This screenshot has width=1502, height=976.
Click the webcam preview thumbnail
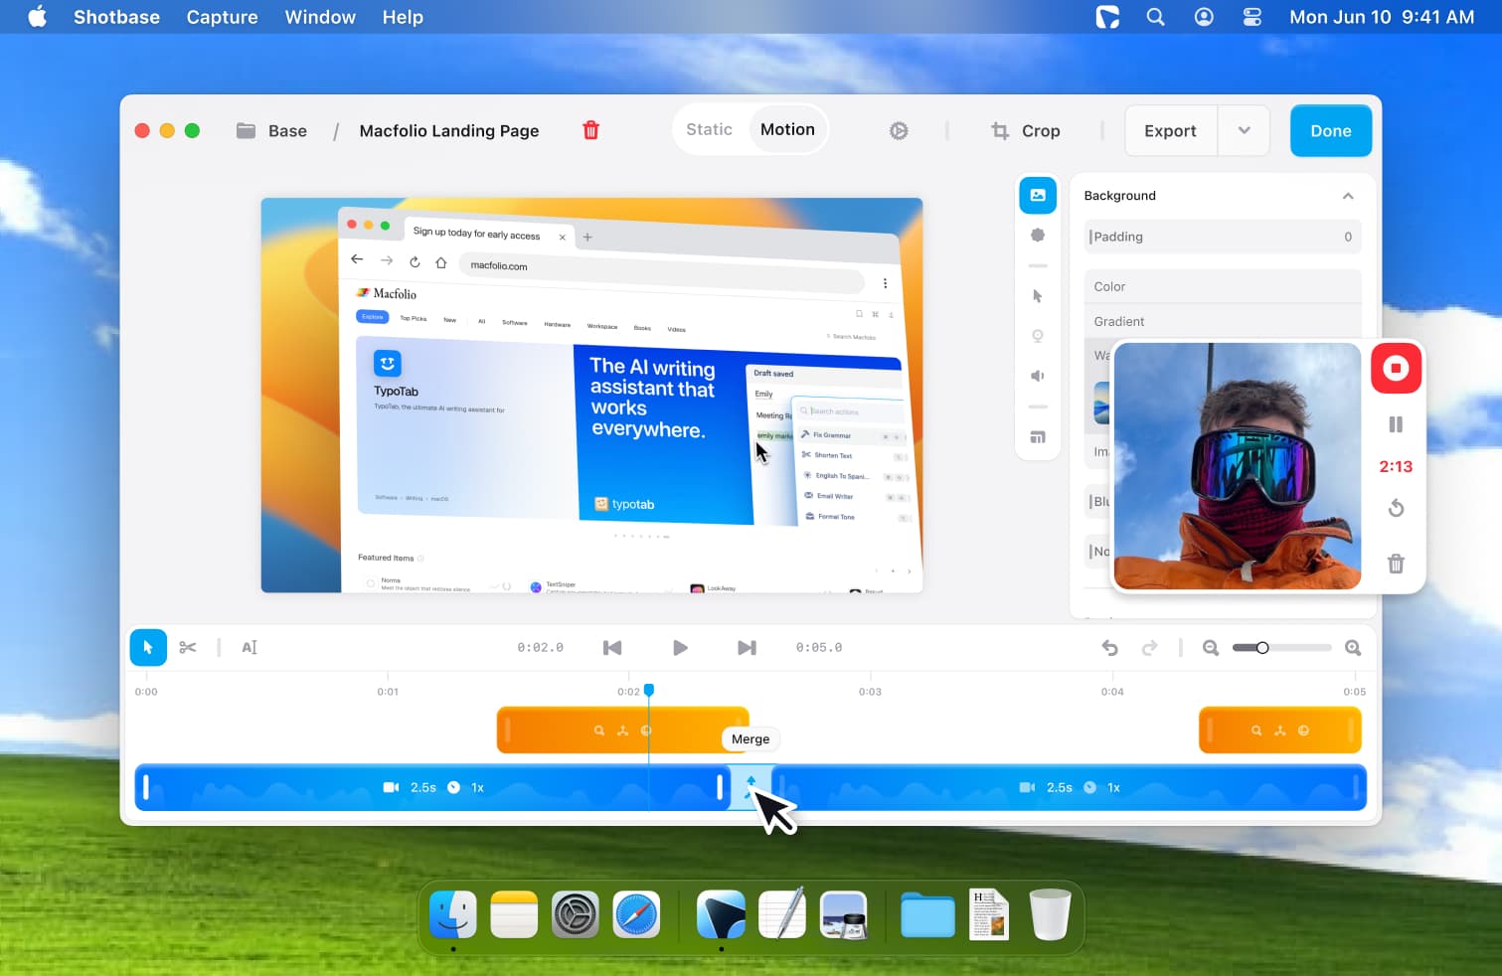[x=1238, y=466]
